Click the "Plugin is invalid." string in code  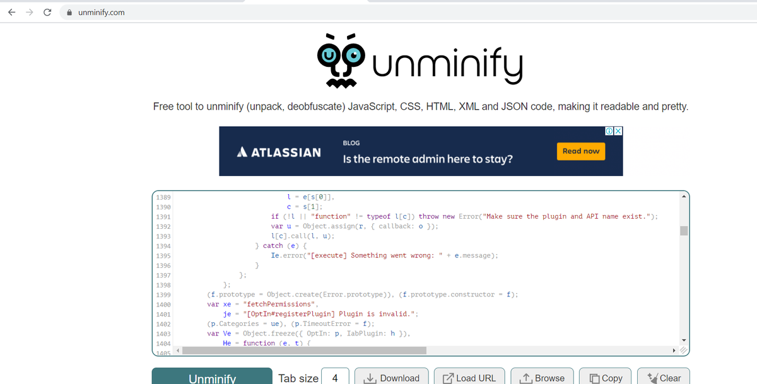(329, 314)
